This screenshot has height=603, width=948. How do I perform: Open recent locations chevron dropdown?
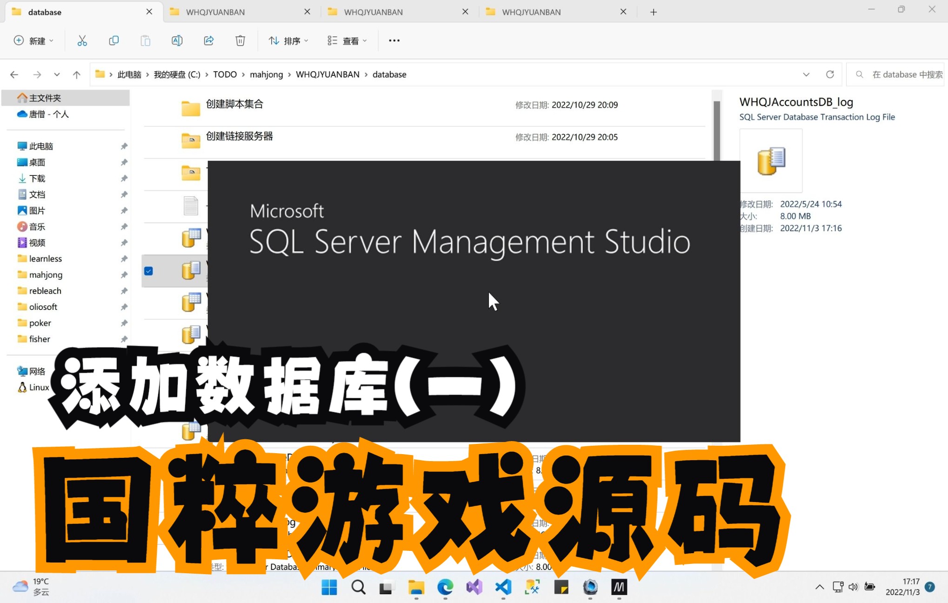click(x=57, y=74)
